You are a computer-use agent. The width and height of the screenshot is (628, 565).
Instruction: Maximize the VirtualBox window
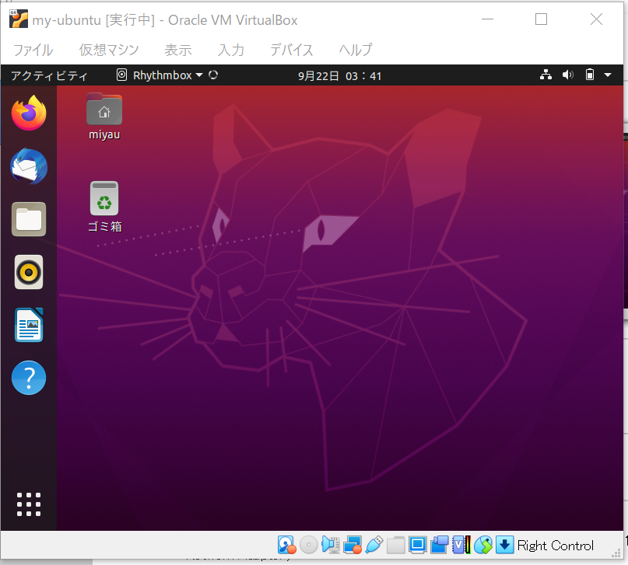(x=541, y=19)
